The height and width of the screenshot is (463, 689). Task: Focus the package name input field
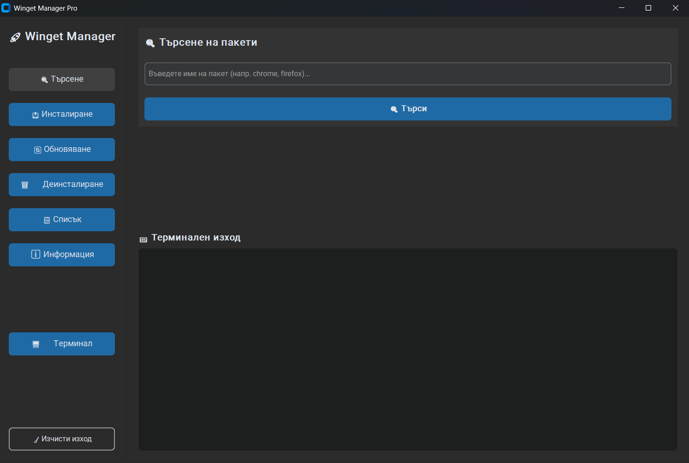point(407,74)
